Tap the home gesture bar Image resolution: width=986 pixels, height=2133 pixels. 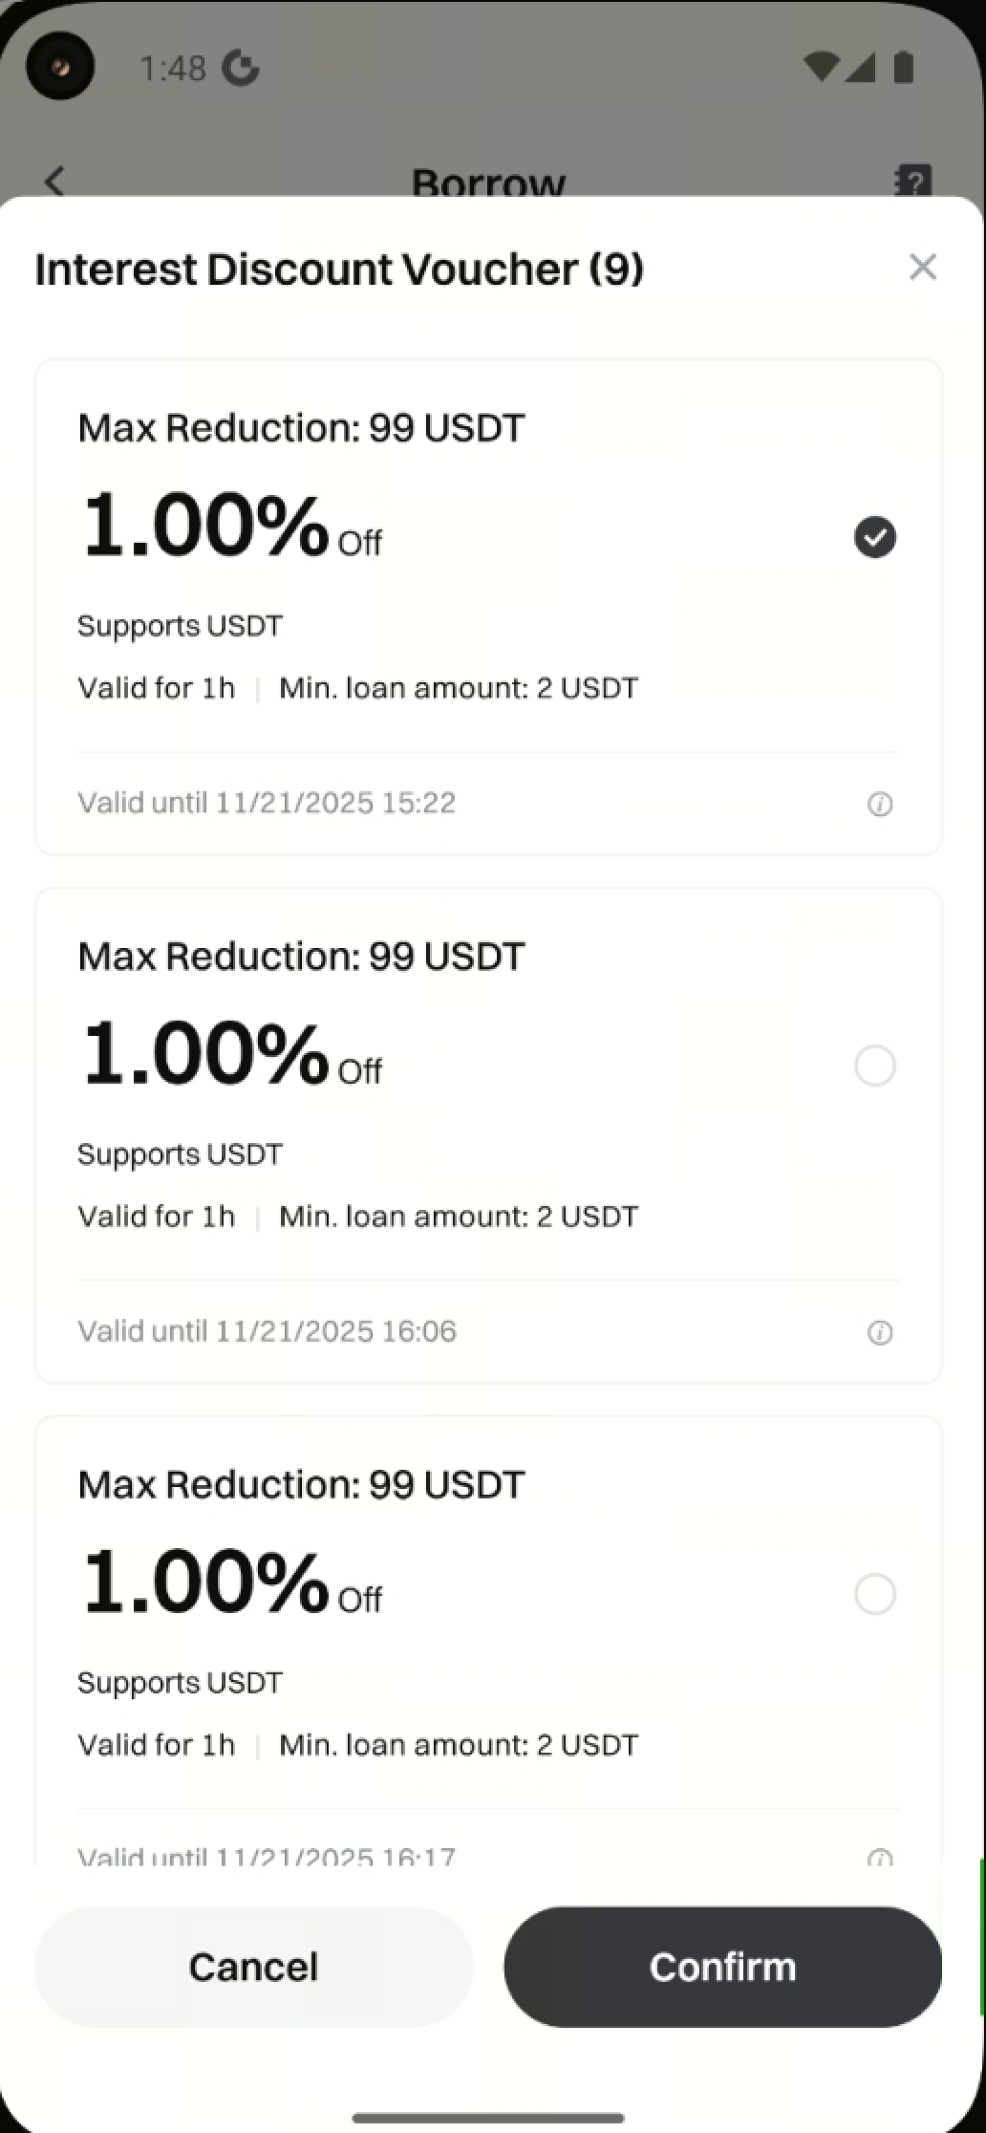coord(488,2118)
